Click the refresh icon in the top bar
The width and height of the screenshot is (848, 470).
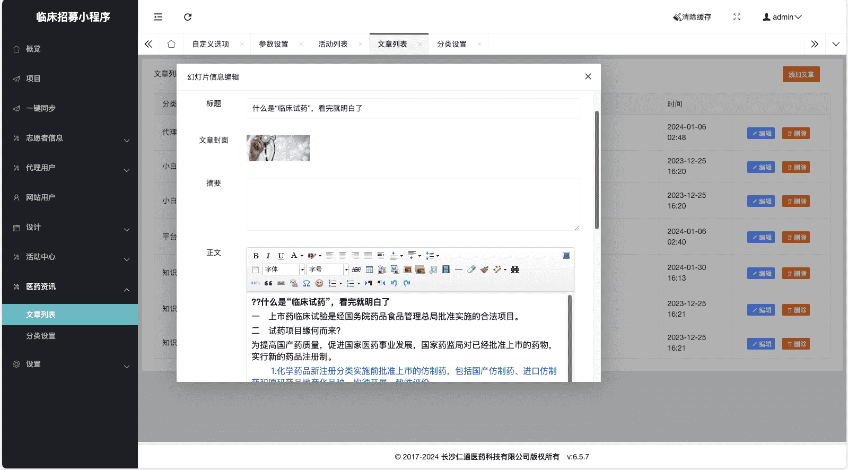point(188,17)
